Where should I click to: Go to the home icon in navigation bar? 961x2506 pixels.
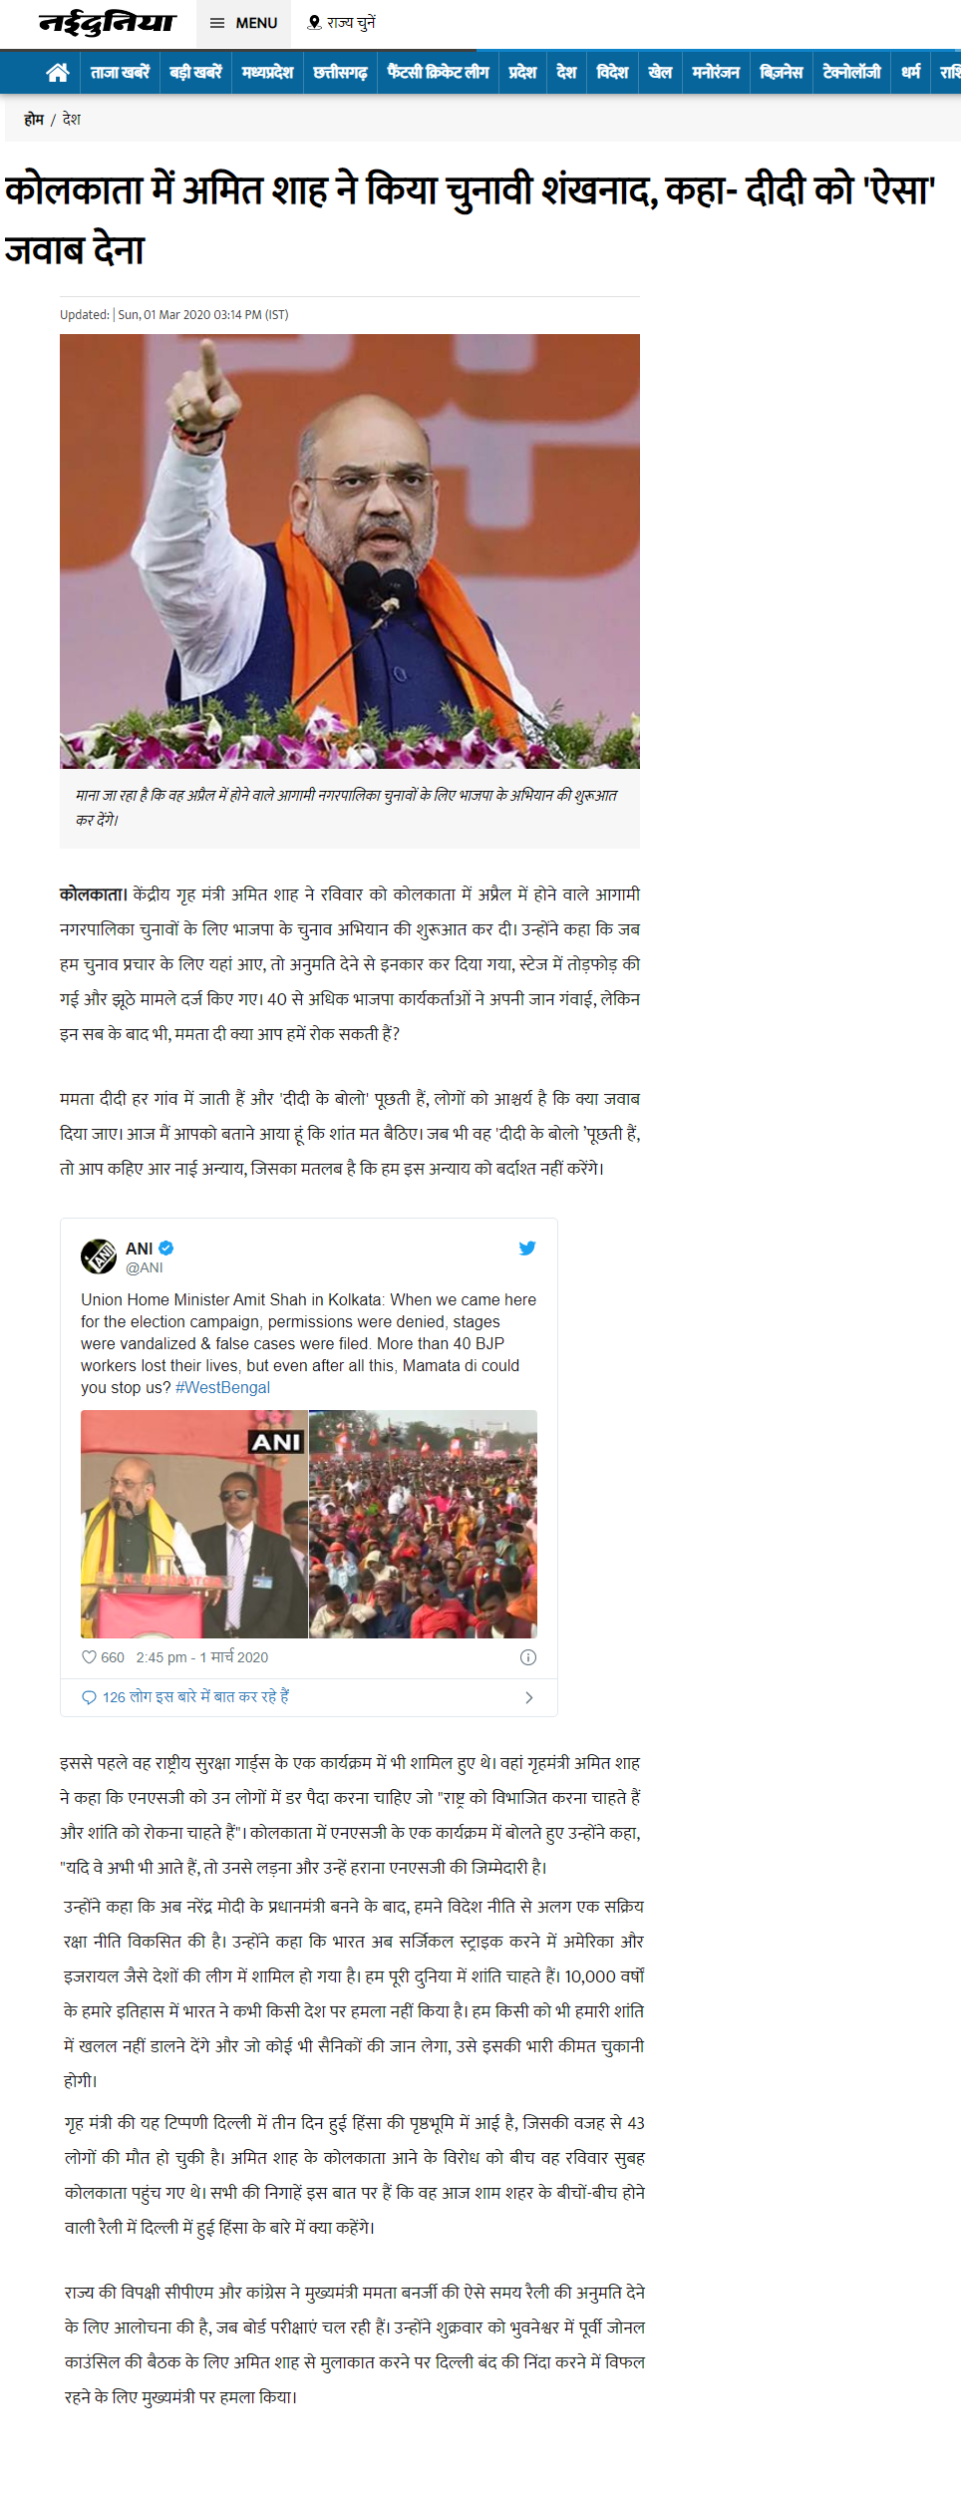point(58,72)
